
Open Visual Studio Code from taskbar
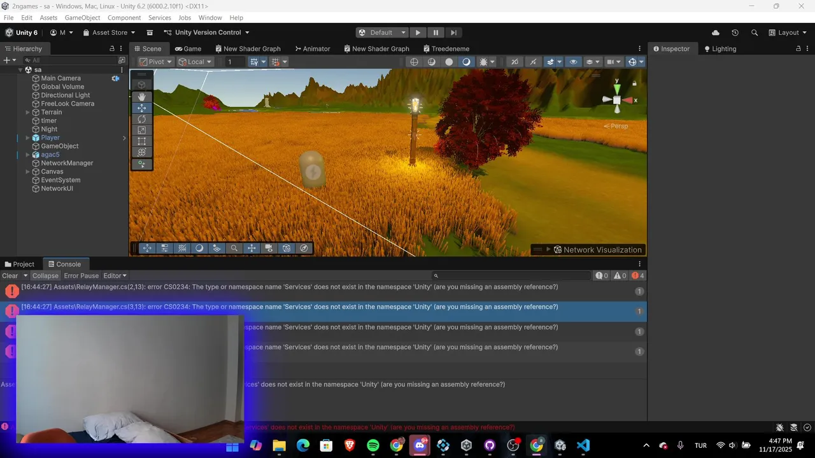(x=583, y=445)
